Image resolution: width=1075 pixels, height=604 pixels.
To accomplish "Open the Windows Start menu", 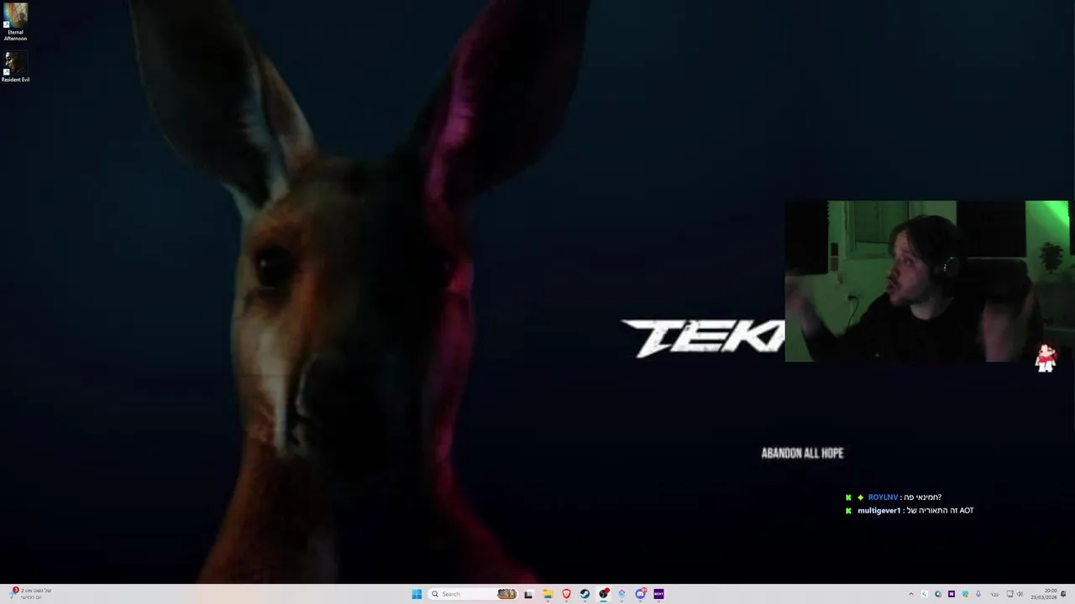I will [x=417, y=594].
